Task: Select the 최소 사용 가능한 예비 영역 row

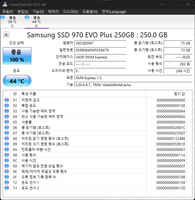Action: pos(95,116)
